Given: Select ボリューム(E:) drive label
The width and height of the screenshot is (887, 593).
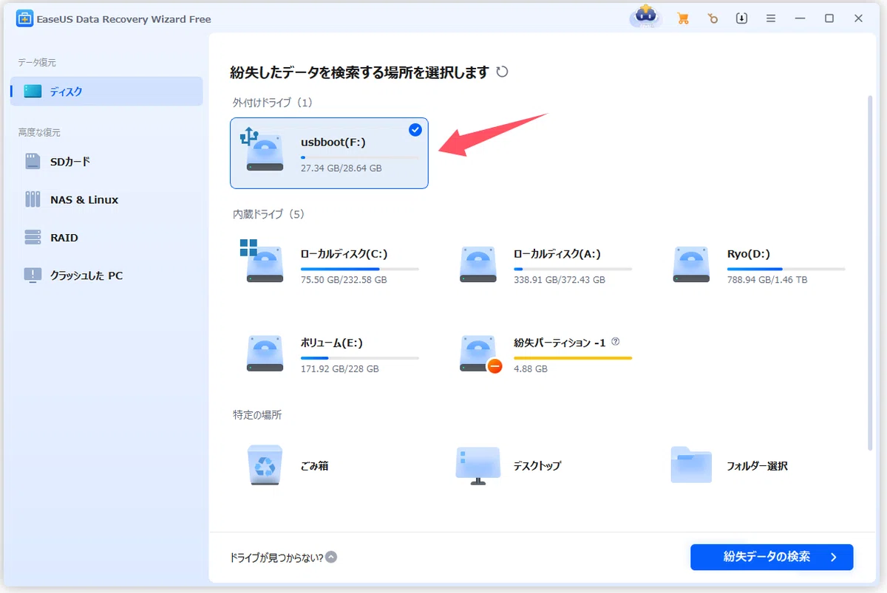Looking at the screenshot, I should tap(331, 343).
